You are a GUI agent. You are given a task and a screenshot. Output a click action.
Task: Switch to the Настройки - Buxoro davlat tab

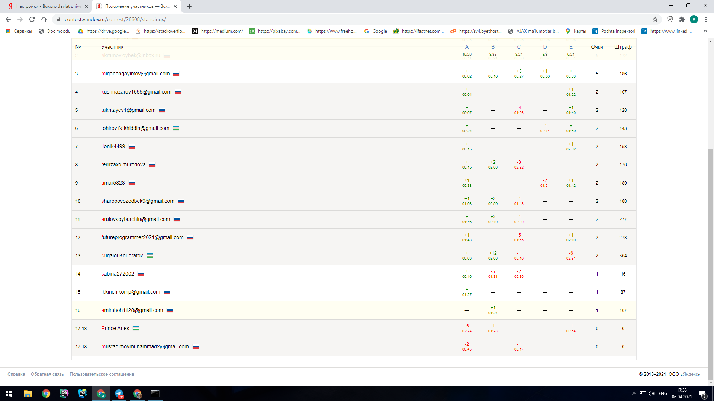click(46, 6)
